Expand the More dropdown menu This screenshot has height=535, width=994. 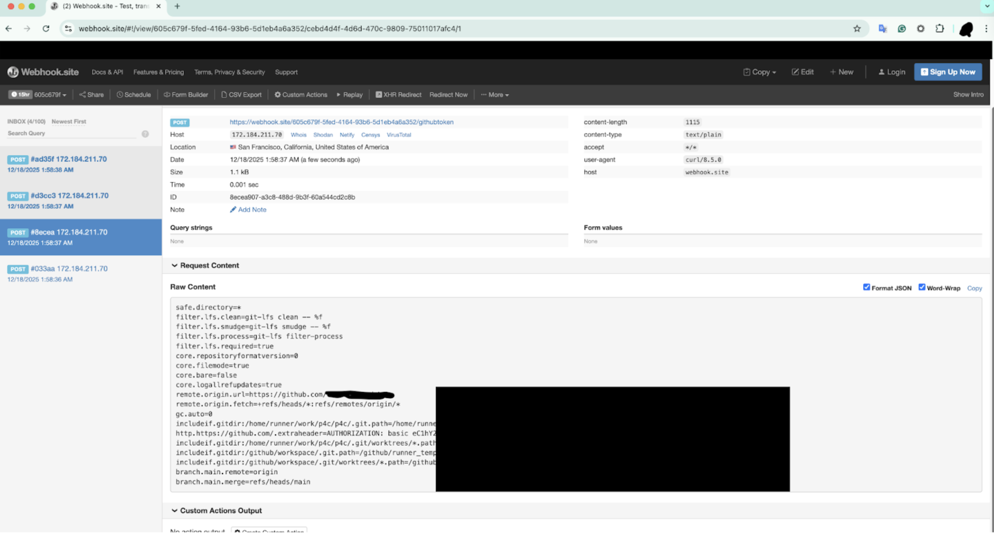[495, 95]
